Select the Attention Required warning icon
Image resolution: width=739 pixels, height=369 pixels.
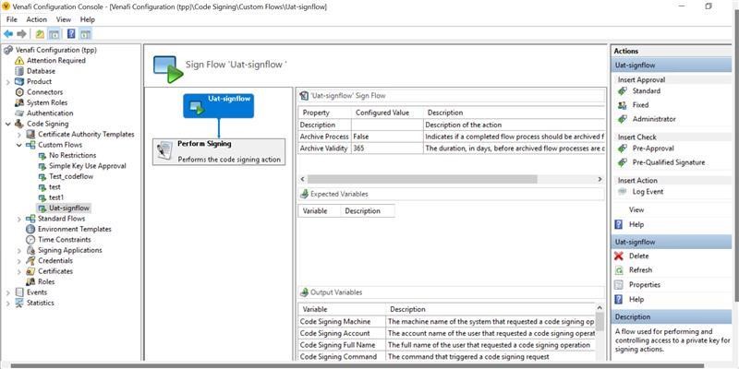click(x=19, y=60)
